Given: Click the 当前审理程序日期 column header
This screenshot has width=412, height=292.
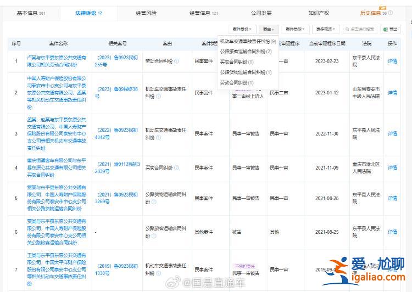Looking at the screenshot, I should (x=327, y=43).
